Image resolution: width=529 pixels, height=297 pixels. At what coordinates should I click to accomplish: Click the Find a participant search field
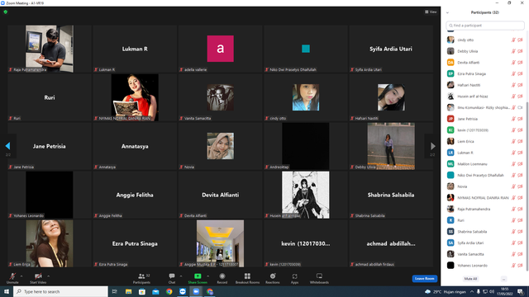pos(485,26)
